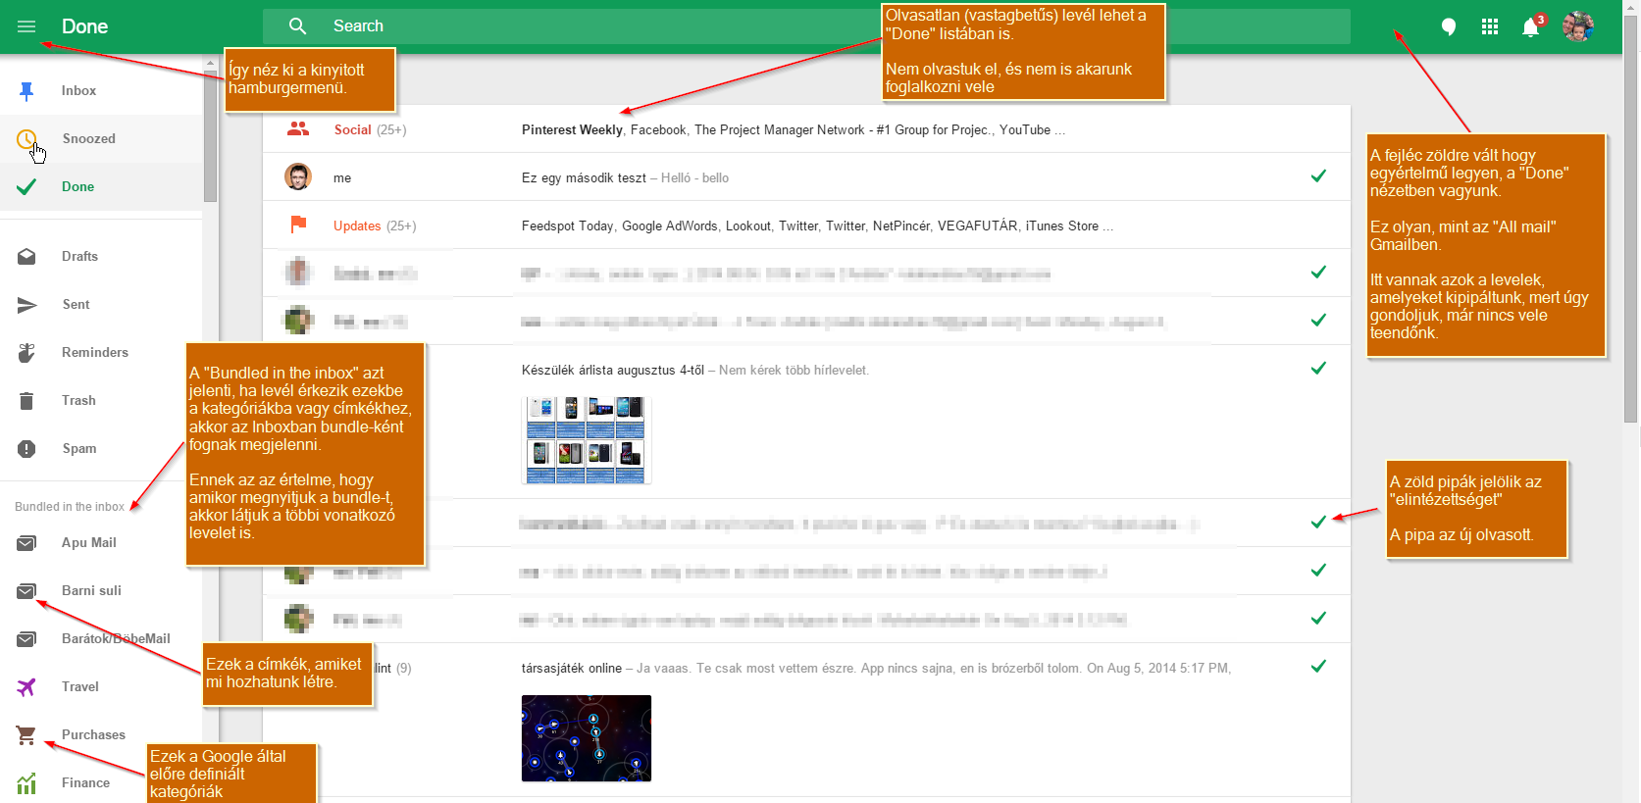The height and width of the screenshot is (803, 1641).
Task: Click the 'Done' header title
Action: point(84,26)
